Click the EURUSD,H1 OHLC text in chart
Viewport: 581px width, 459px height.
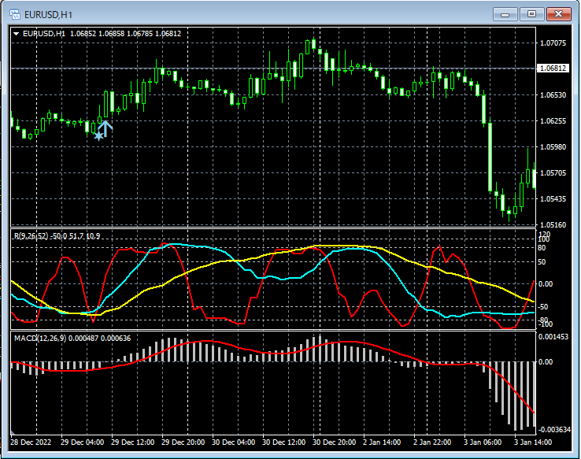click(102, 34)
